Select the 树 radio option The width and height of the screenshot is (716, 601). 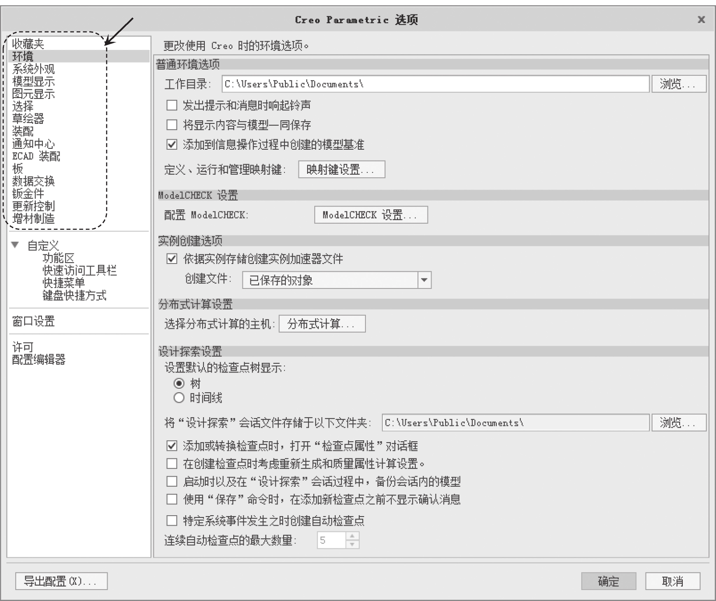click(179, 384)
